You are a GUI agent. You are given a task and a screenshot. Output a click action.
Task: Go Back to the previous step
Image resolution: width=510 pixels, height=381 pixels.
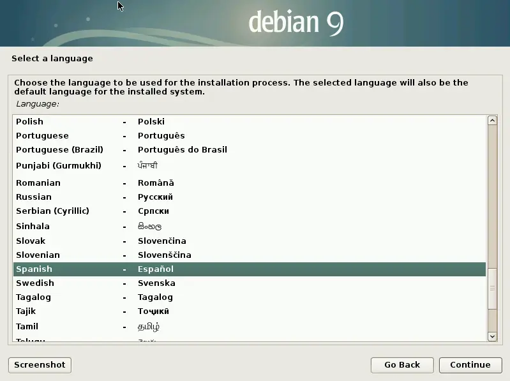(x=402, y=365)
